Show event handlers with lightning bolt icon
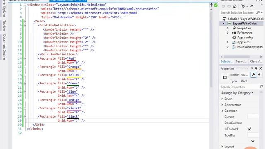Viewport: 265px width, 149px height. pyautogui.click(x=259, y=75)
